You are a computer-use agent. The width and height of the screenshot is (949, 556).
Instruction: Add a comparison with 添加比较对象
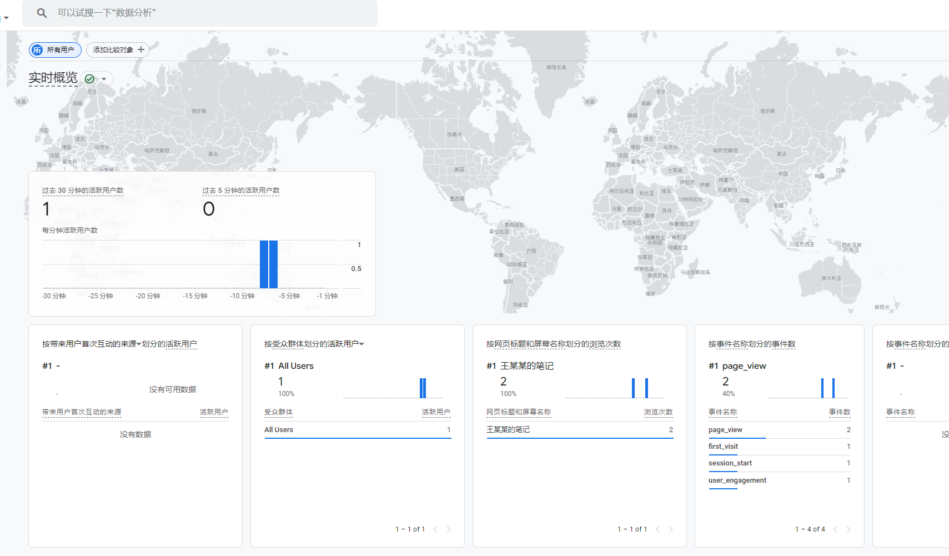(118, 50)
